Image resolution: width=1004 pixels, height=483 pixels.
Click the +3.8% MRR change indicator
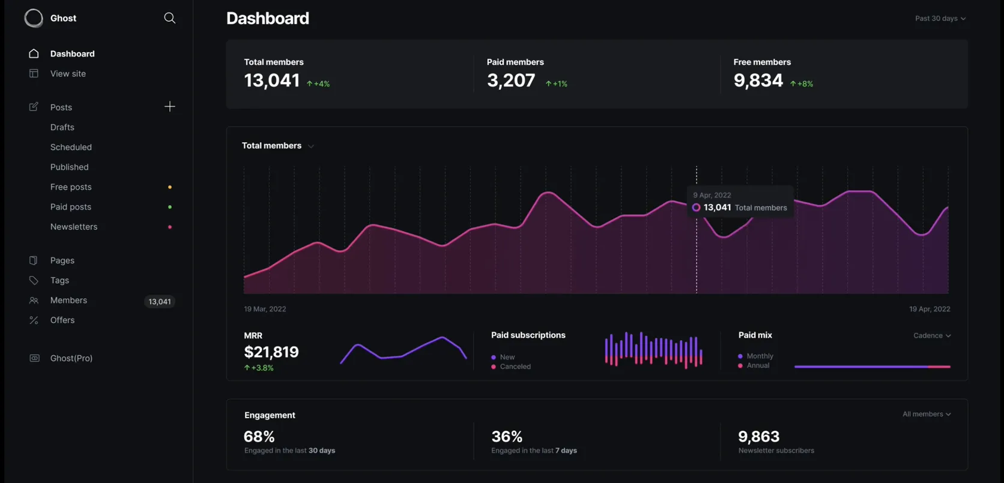259,368
